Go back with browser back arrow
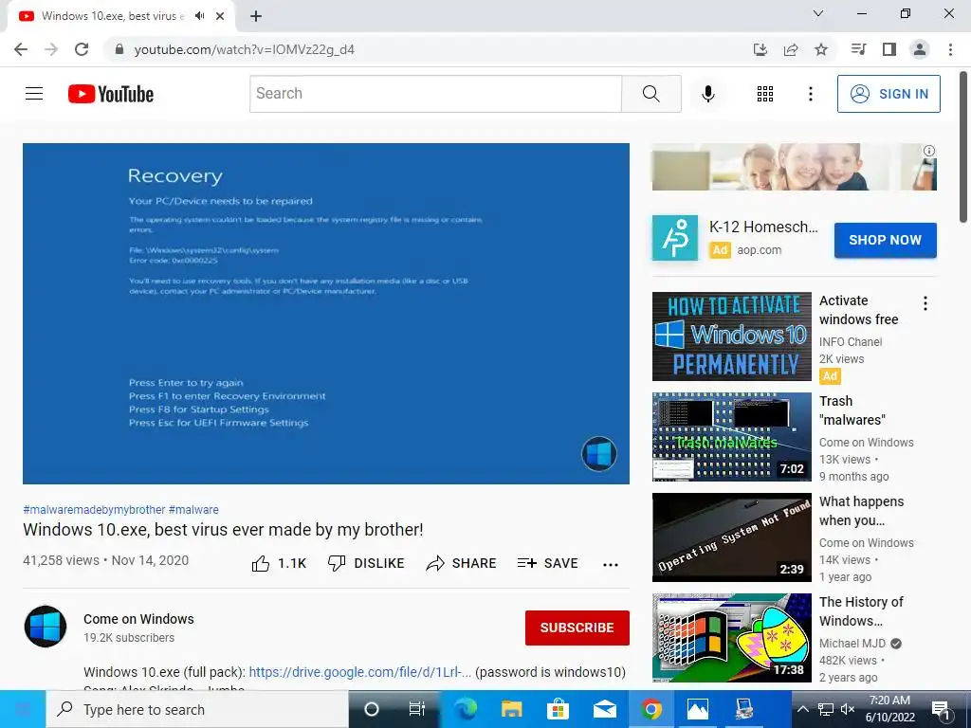 [21, 49]
